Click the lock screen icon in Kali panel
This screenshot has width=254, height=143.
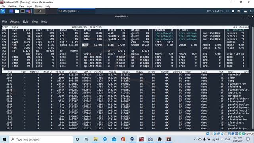[x=246, y=11]
